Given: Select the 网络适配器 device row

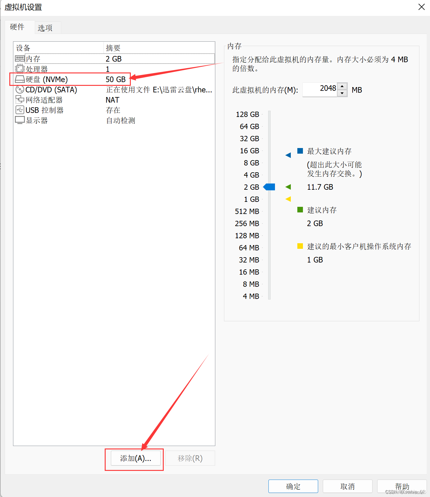Looking at the screenshot, I should [x=114, y=100].
